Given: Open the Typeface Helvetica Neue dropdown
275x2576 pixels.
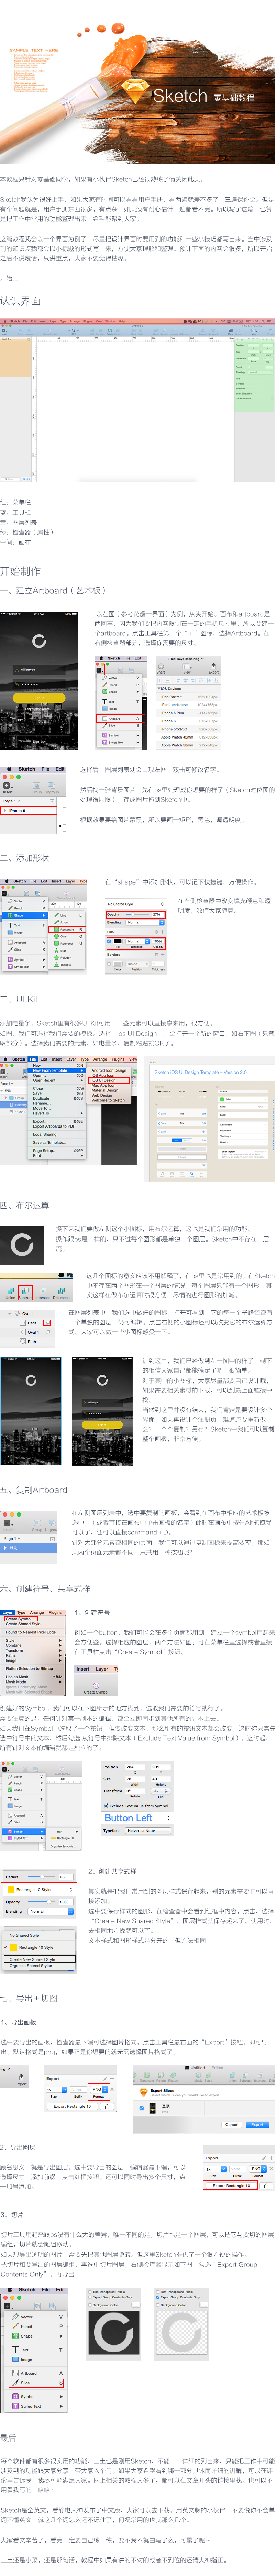Looking at the screenshot, I should (149, 1831).
